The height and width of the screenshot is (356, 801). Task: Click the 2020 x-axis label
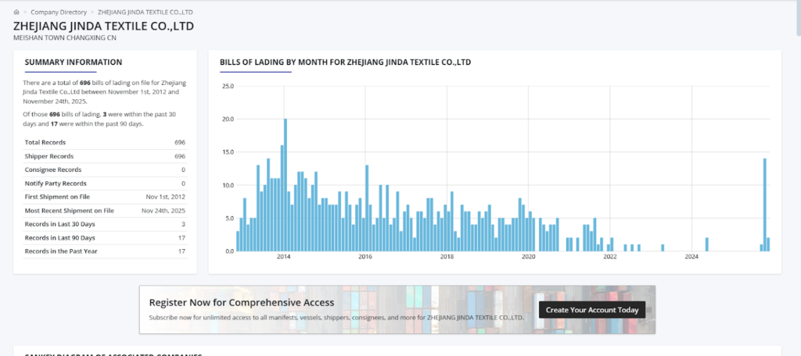528,257
